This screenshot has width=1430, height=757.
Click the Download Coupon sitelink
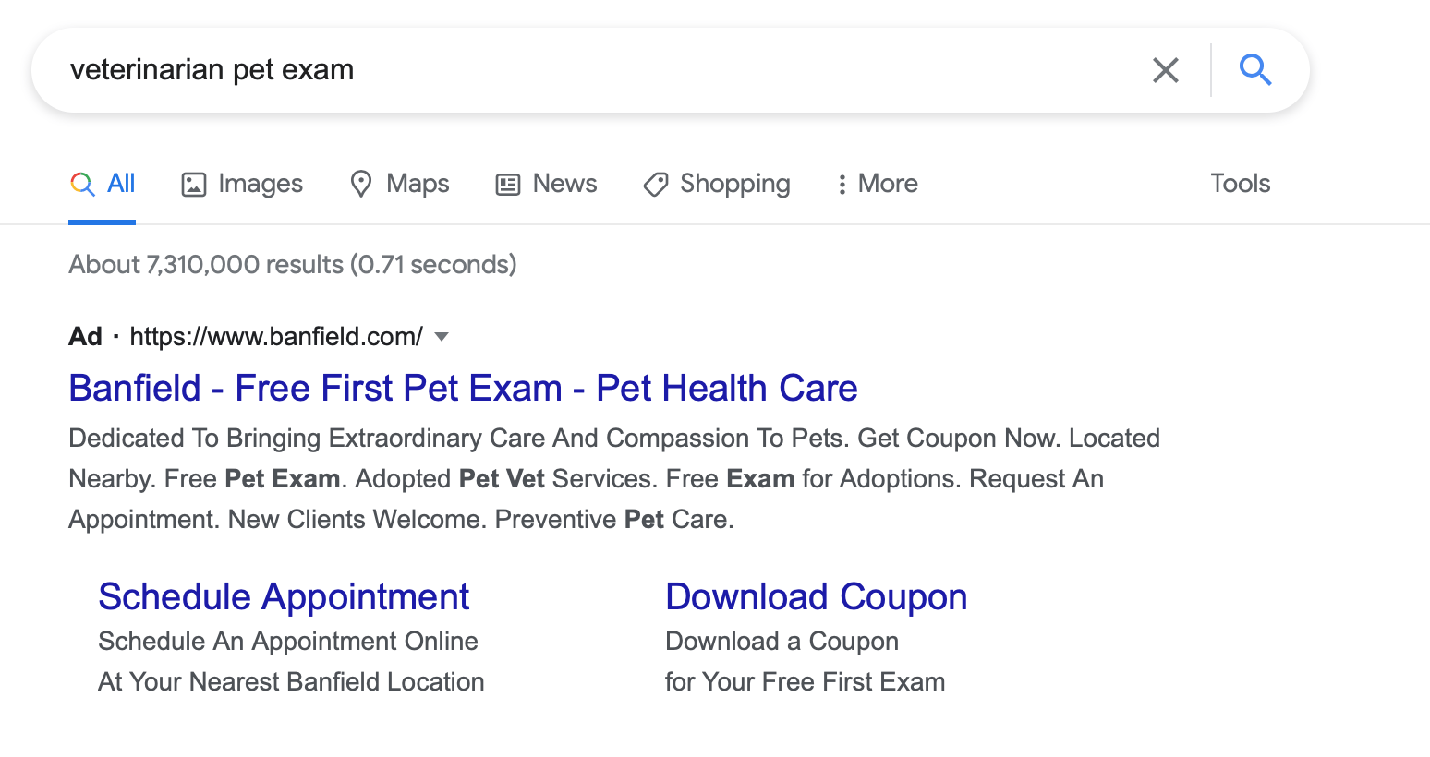click(x=816, y=596)
